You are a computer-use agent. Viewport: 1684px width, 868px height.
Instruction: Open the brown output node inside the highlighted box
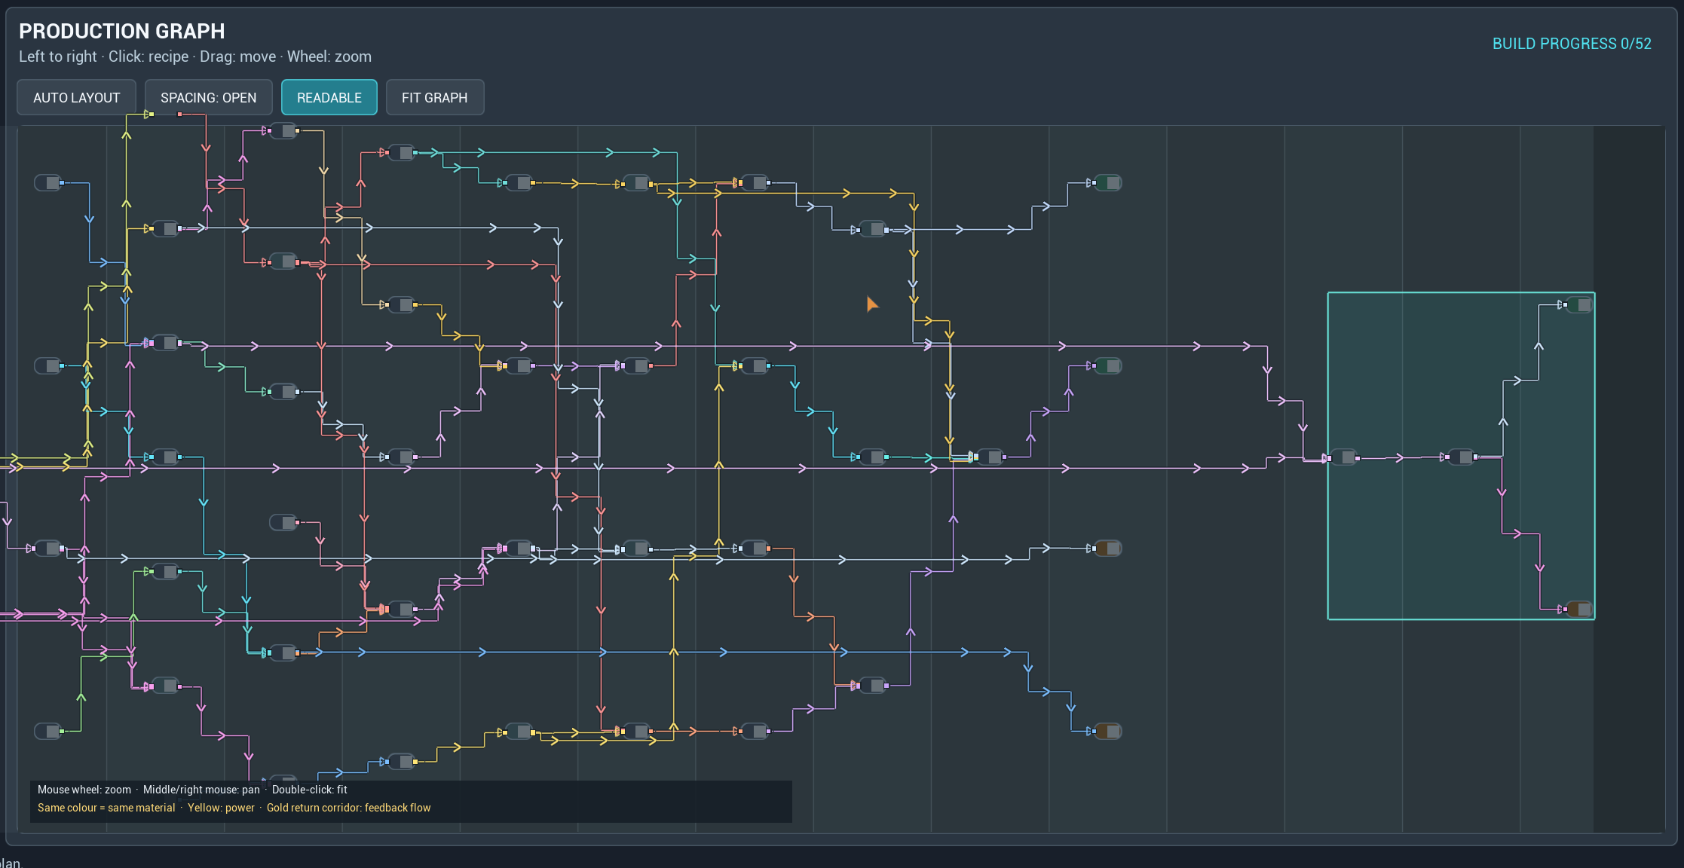coord(1578,609)
